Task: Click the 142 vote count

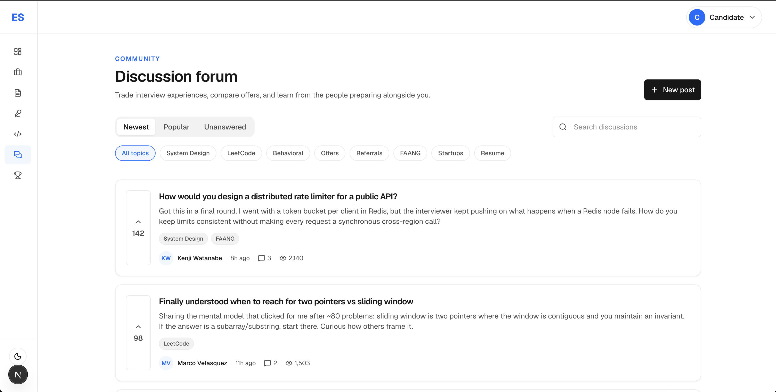Action: click(x=138, y=233)
